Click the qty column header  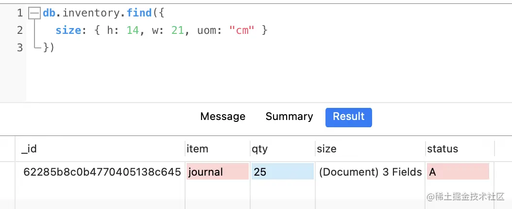[x=260, y=149]
